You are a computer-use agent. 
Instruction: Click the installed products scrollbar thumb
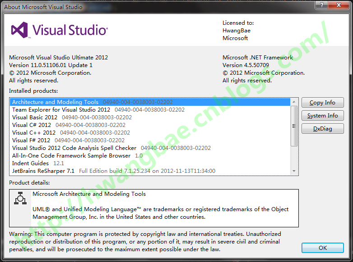click(294, 126)
